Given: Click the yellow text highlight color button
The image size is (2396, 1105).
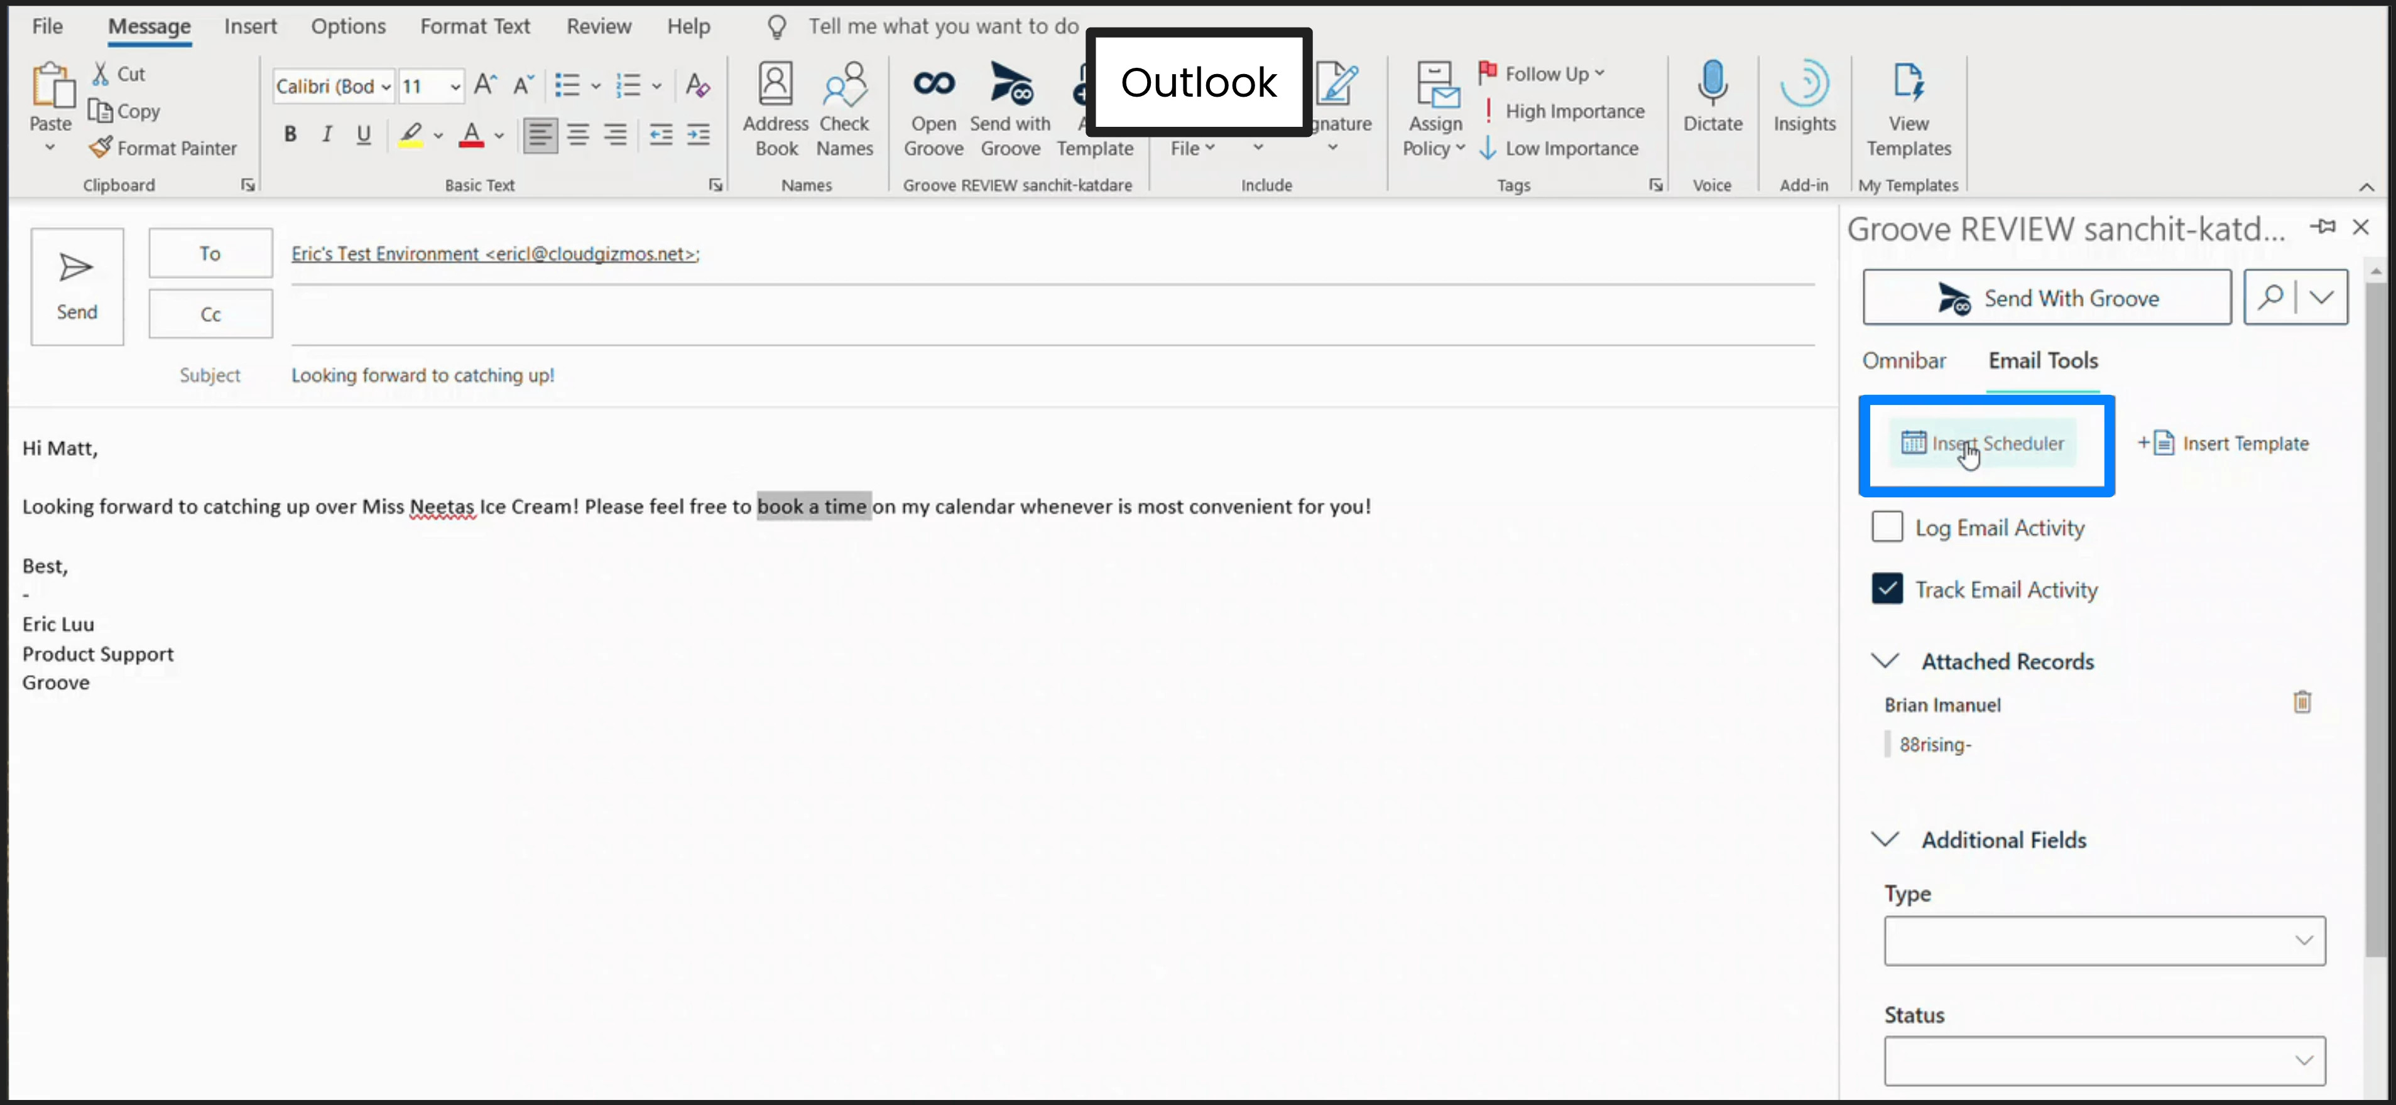Looking at the screenshot, I should pyautogui.click(x=411, y=135).
